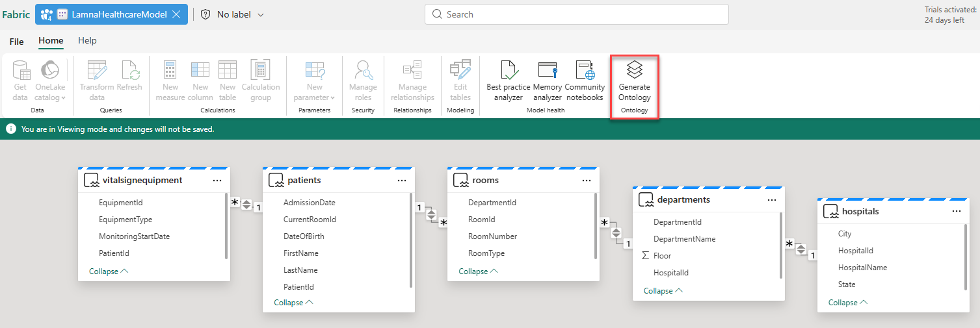Launch the Memory analyzer tool

point(548,81)
